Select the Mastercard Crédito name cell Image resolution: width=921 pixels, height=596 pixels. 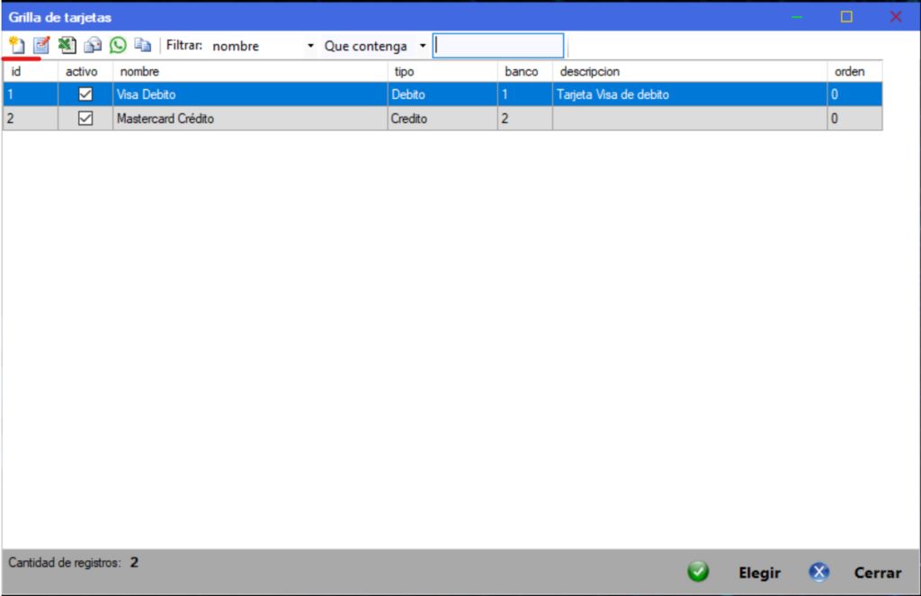250,119
